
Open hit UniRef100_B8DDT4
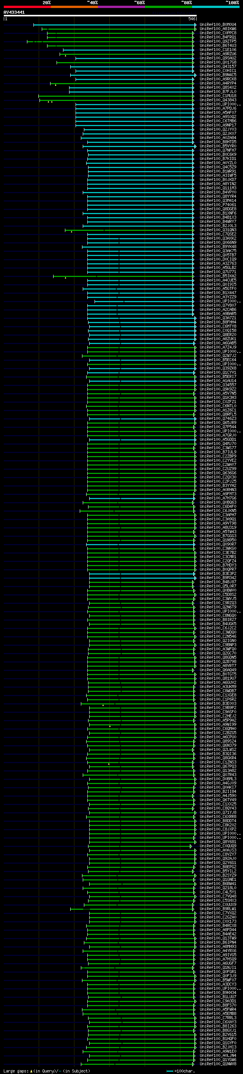tap(218, 821)
